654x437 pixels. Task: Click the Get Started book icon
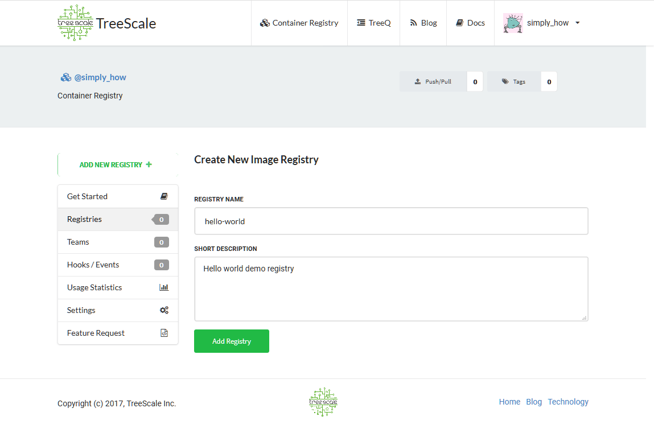coord(164,196)
